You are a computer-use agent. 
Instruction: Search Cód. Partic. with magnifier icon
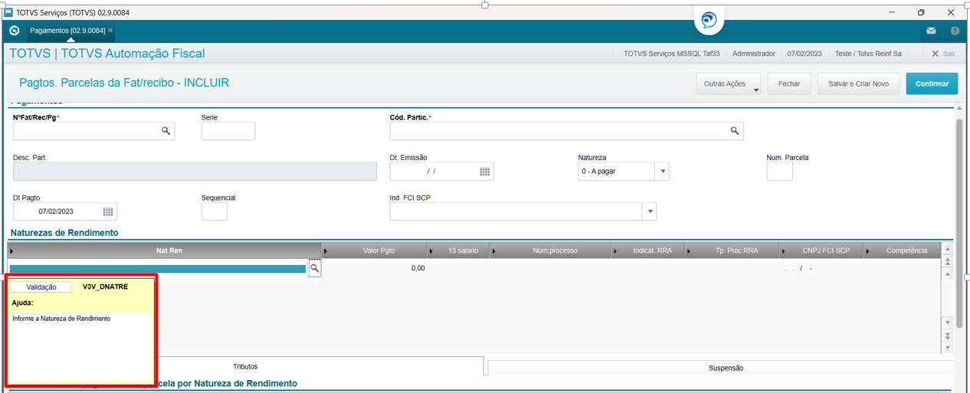coord(734,131)
